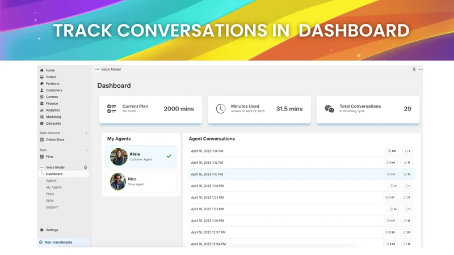Image resolution: width=454 pixels, height=255 pixels.
Task: Open the Flow app
Action: click(49, 157)
